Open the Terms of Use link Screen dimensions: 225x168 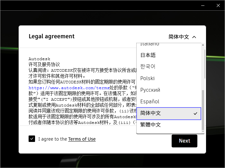[x=82, y=139]
